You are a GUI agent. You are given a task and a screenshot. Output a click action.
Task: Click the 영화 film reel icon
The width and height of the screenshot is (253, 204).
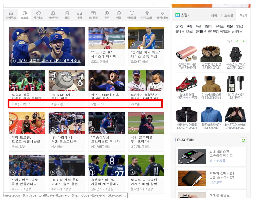click(119, 13)
